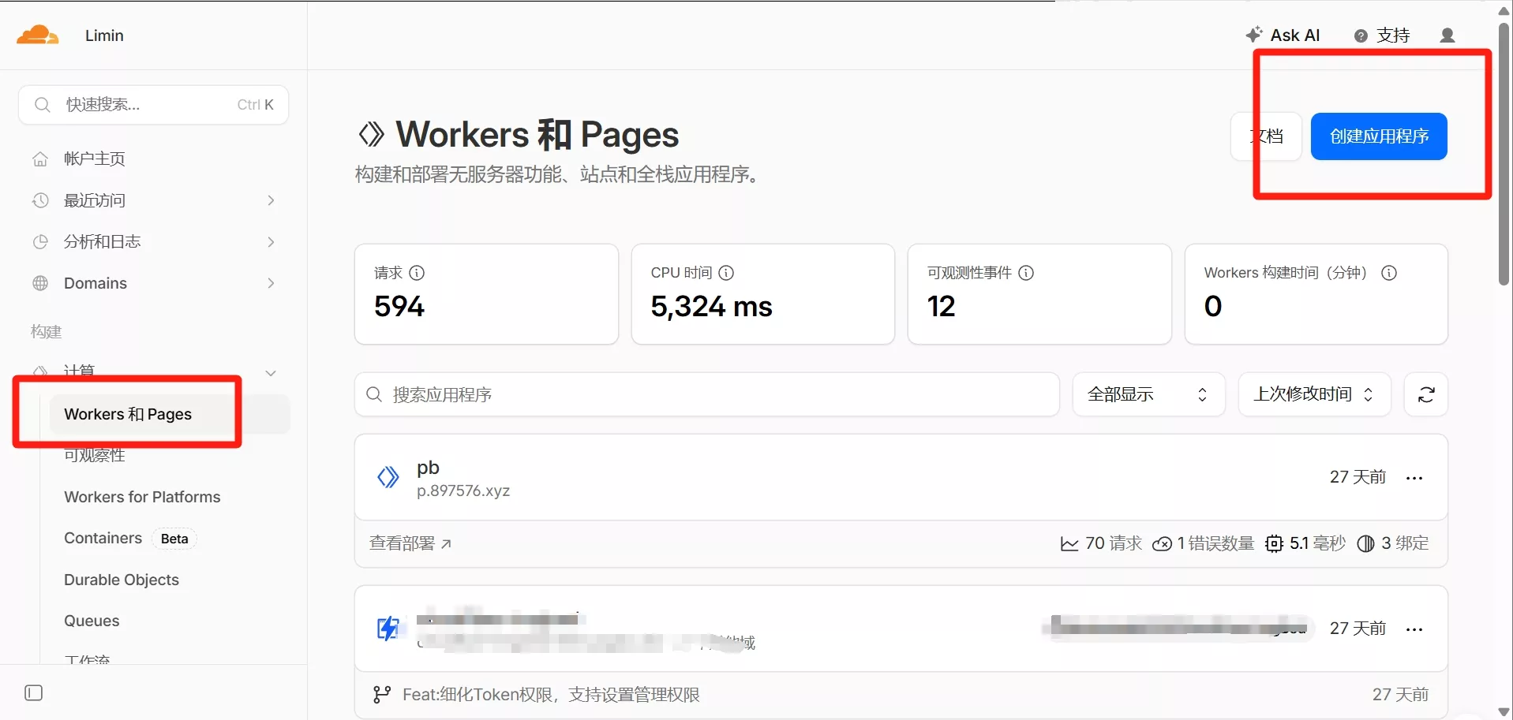Click the pb Worker icon
This screenshot has width=1513, height=720.
[388, 477]
